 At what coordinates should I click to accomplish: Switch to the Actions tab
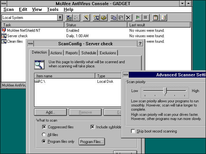coord(56,53)
